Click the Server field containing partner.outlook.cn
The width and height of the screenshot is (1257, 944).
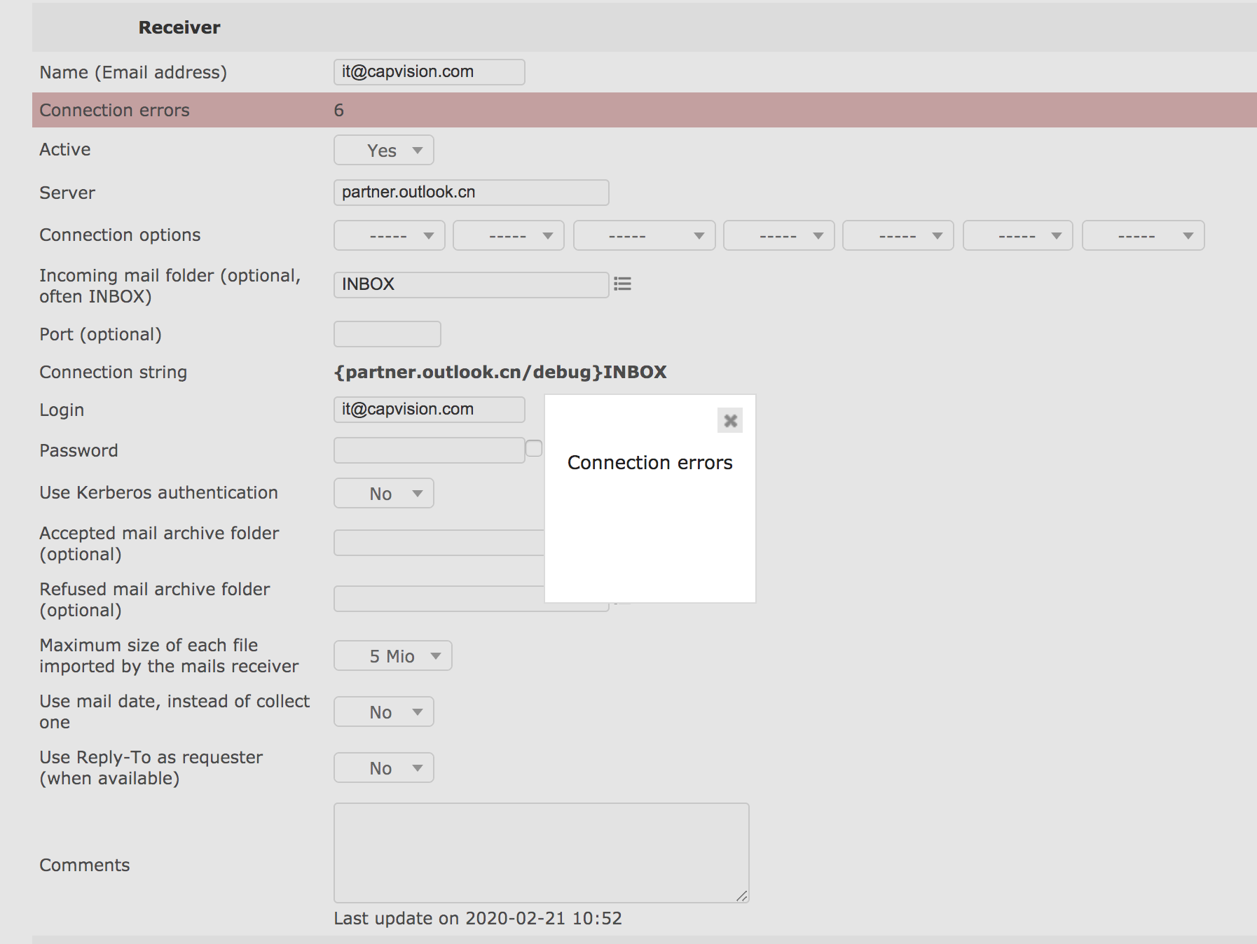coord(471,192)
